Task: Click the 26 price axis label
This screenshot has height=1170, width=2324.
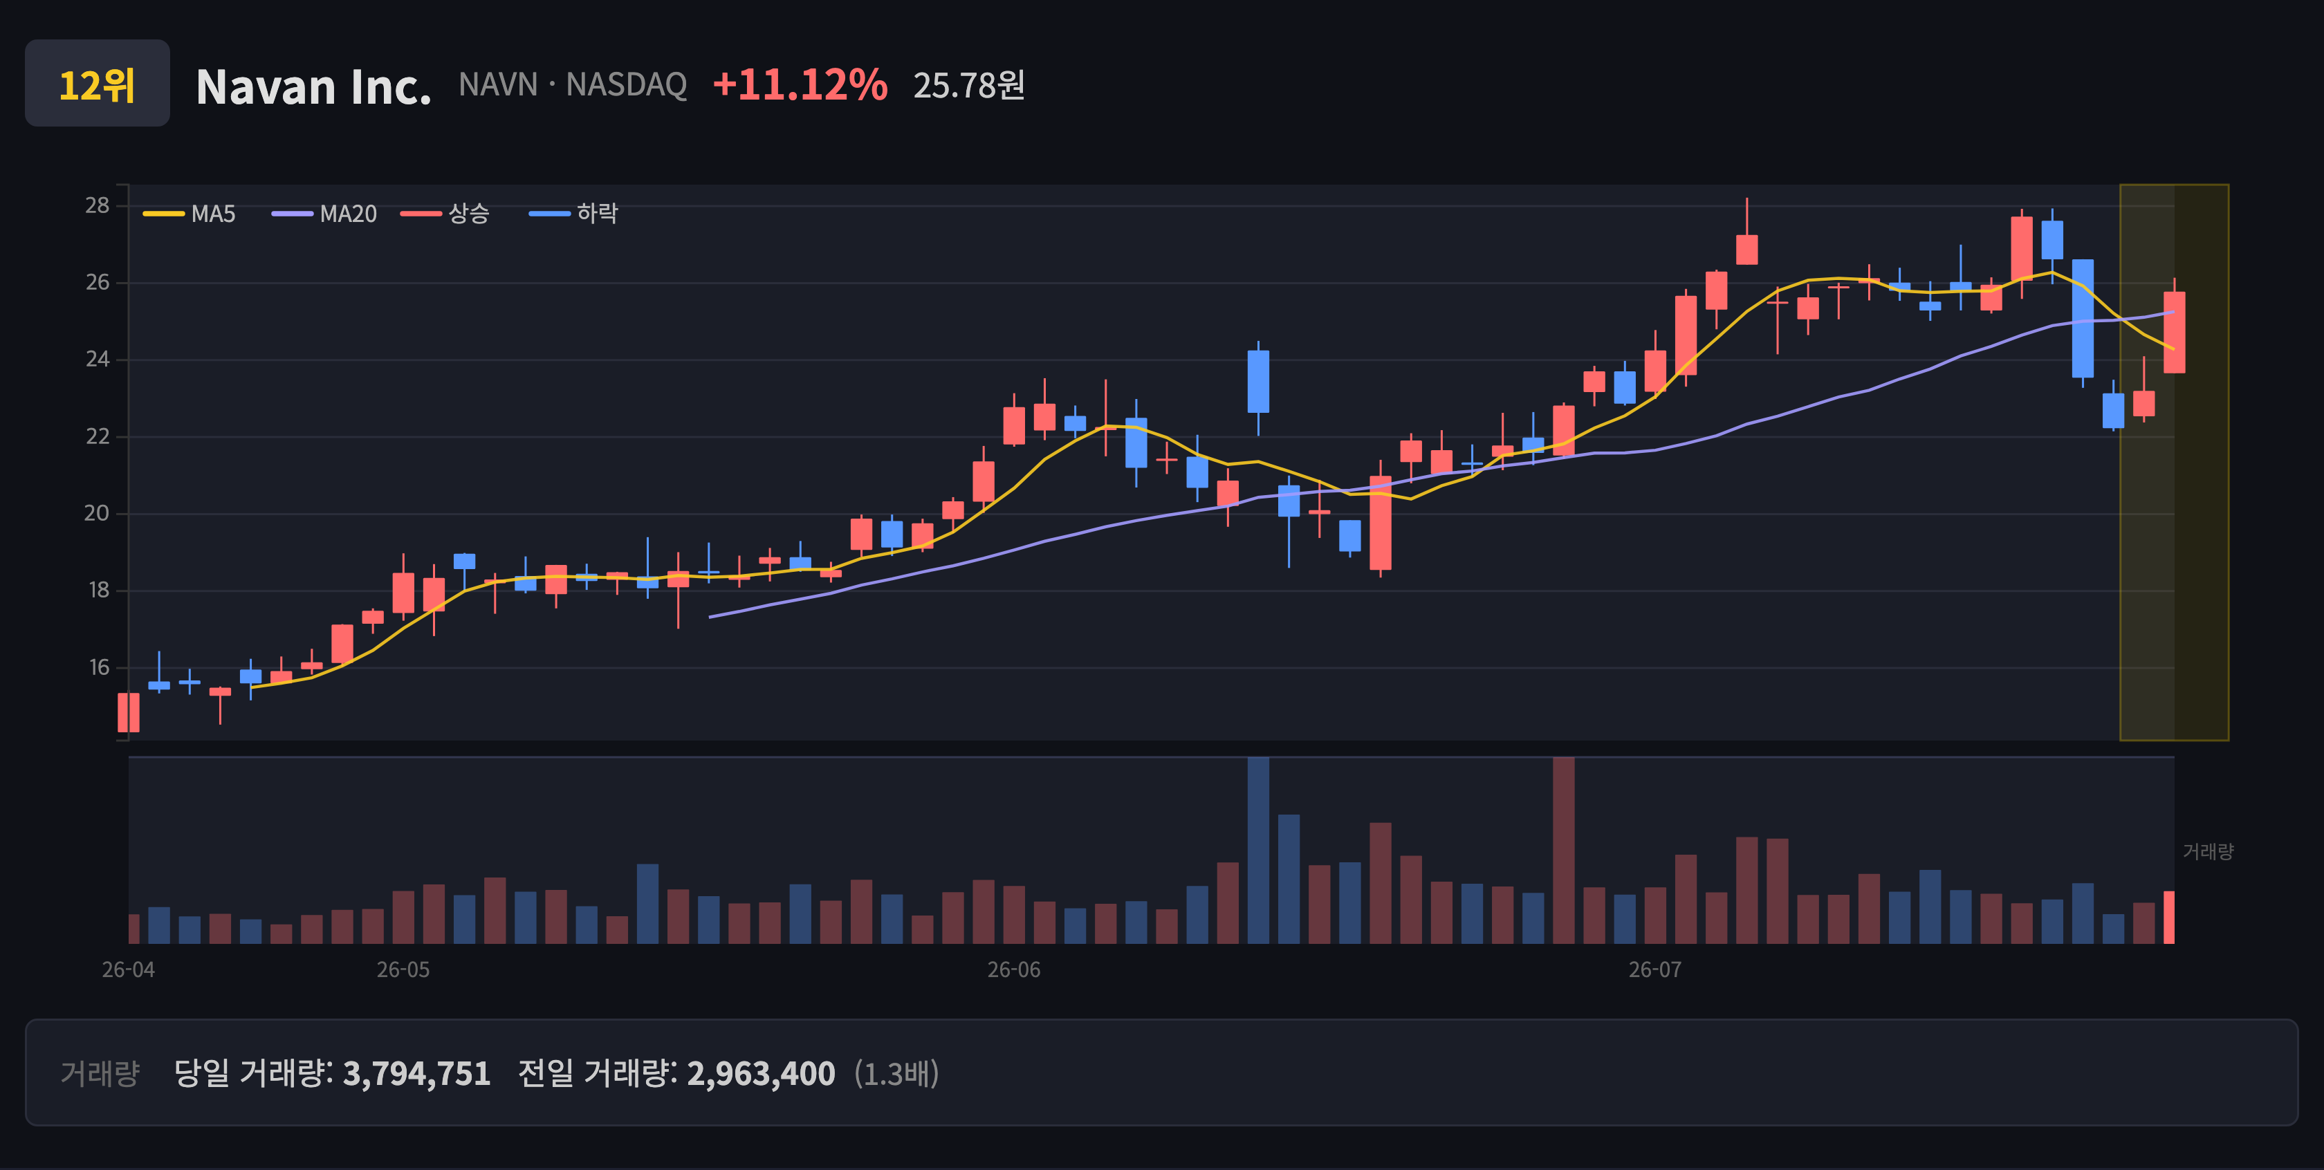Action: coord(98,282)
